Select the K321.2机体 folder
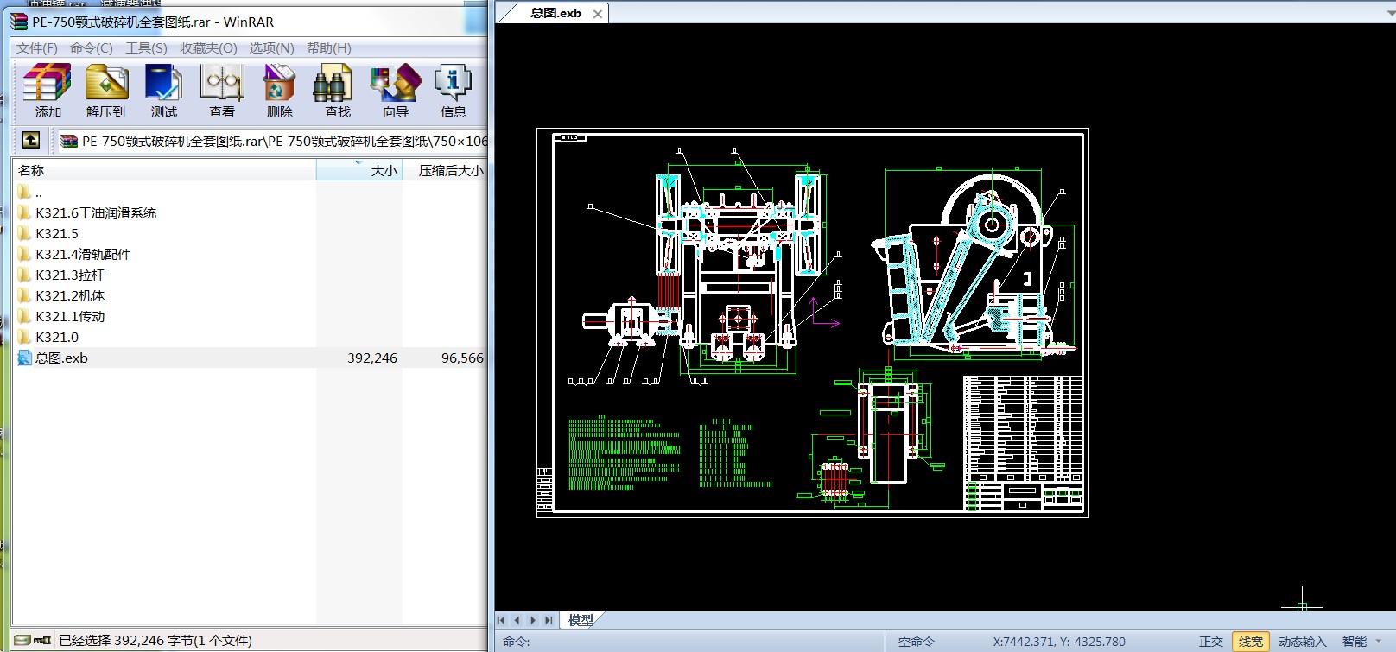Viewport: 1396px width, 652px height. (x=70, y=295)
